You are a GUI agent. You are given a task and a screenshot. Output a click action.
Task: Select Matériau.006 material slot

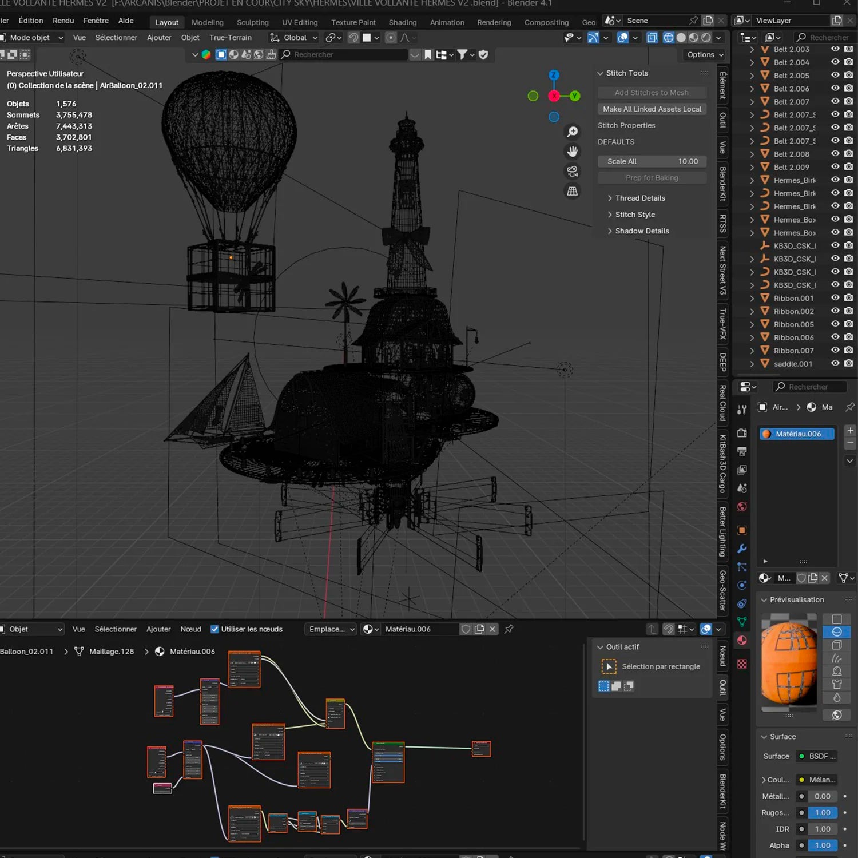(797, 434)
